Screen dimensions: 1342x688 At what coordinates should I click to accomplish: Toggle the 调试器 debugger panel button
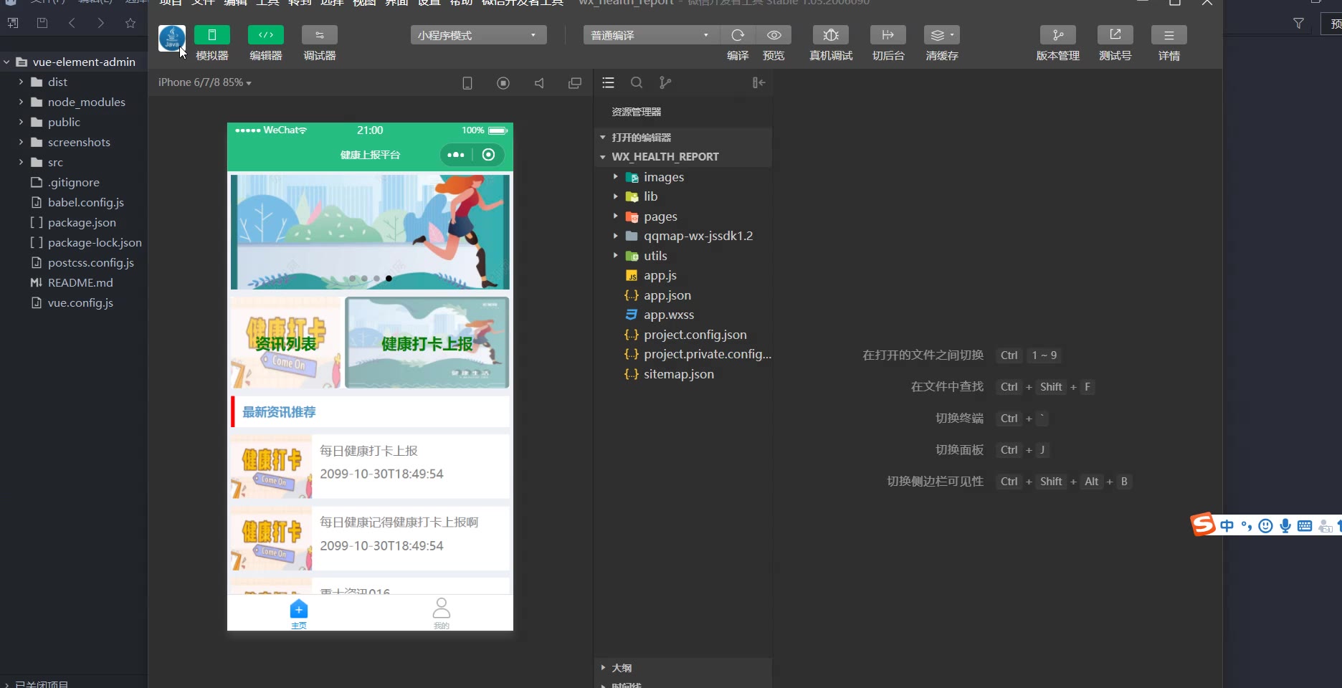[320, 35]
